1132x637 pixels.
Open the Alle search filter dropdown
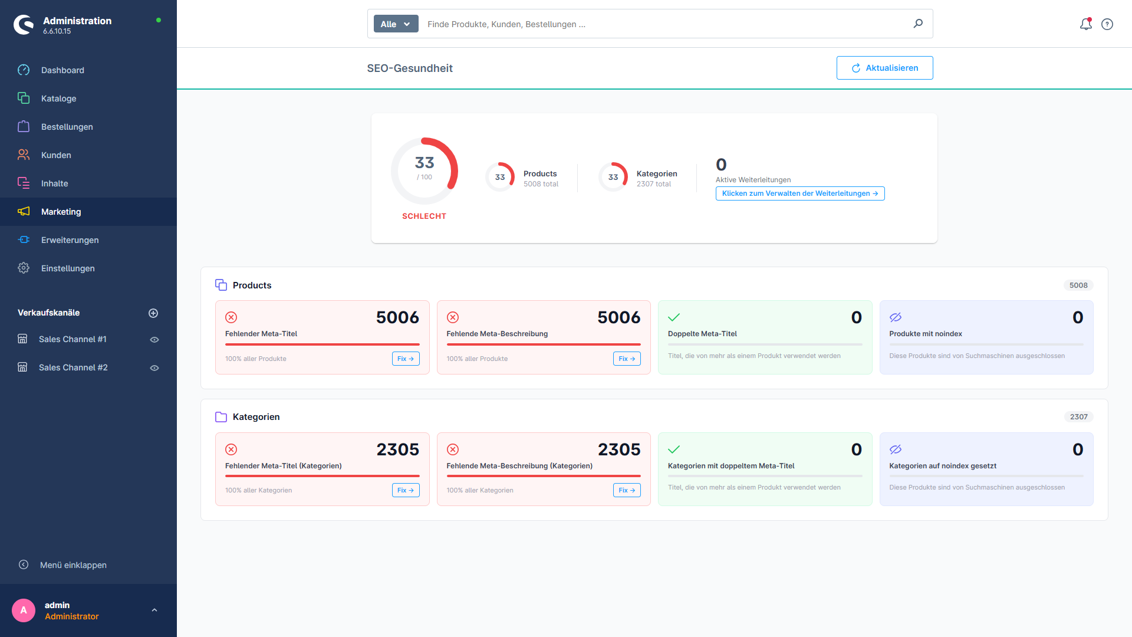pyautogui.click(x=396, y=24)
